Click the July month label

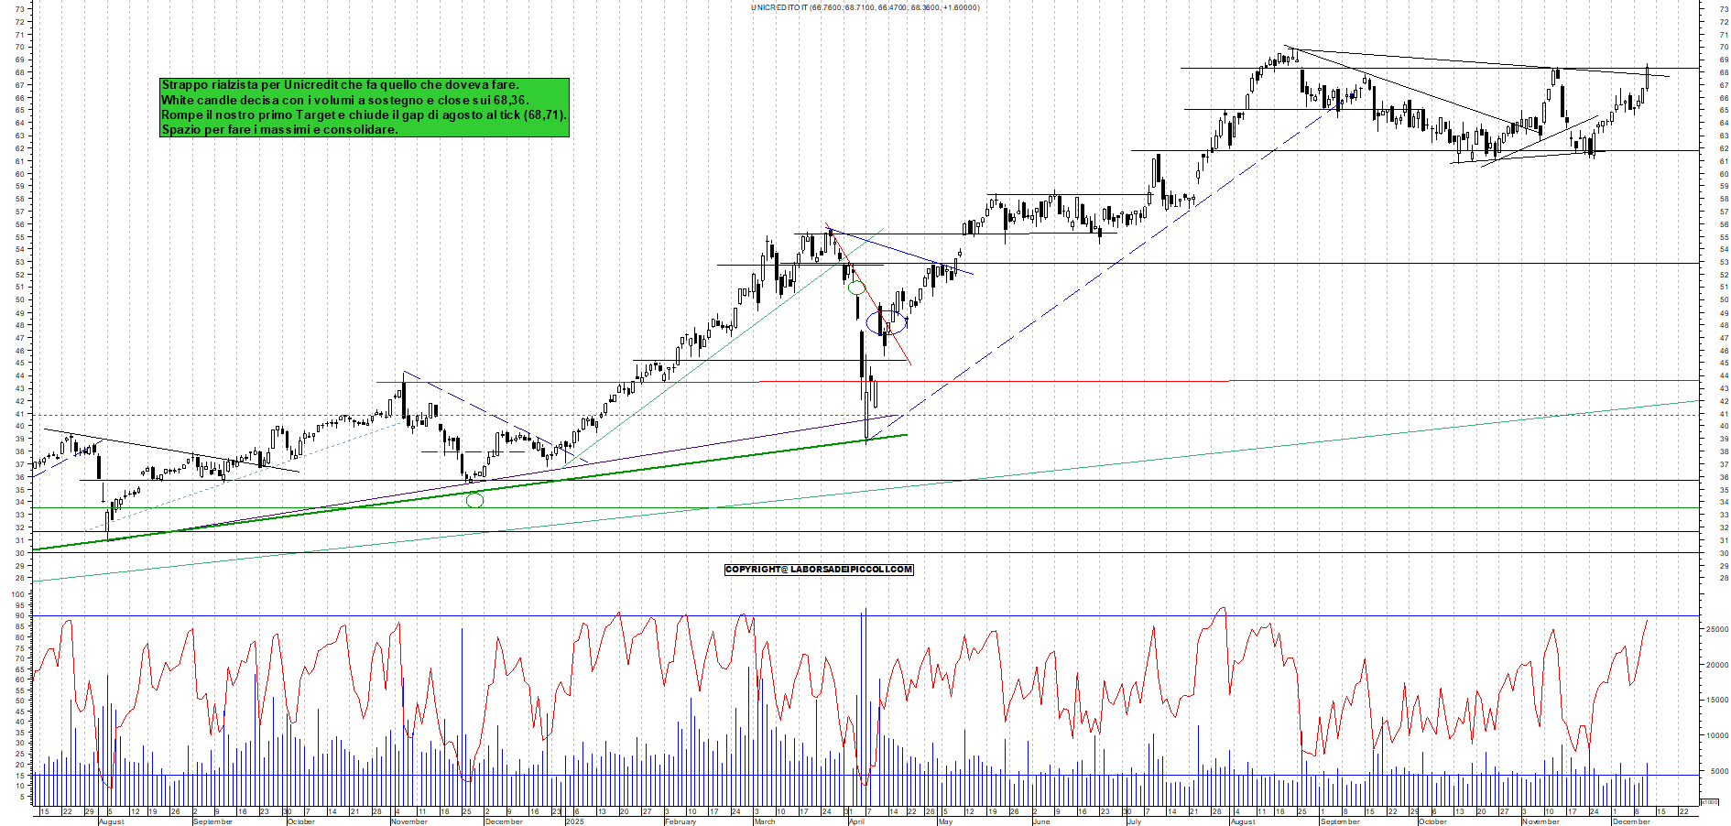pyautogui.click(x=1134, y=821)
